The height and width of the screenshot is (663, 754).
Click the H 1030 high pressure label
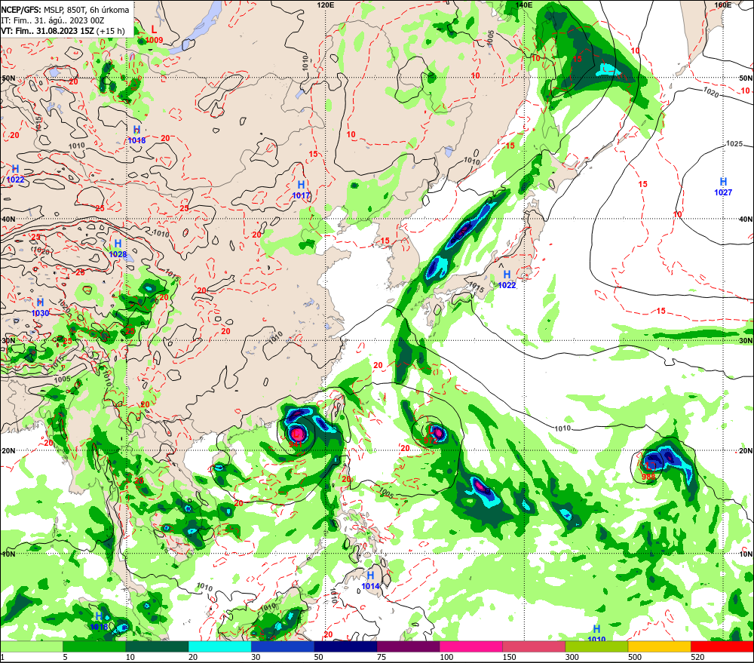point(41,308)
